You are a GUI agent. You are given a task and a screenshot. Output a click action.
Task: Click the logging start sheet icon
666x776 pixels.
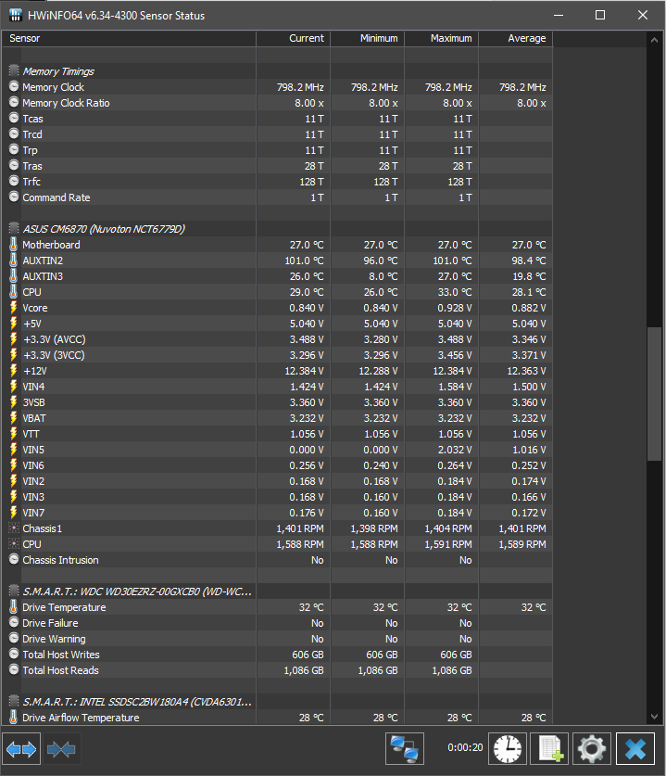550,749
